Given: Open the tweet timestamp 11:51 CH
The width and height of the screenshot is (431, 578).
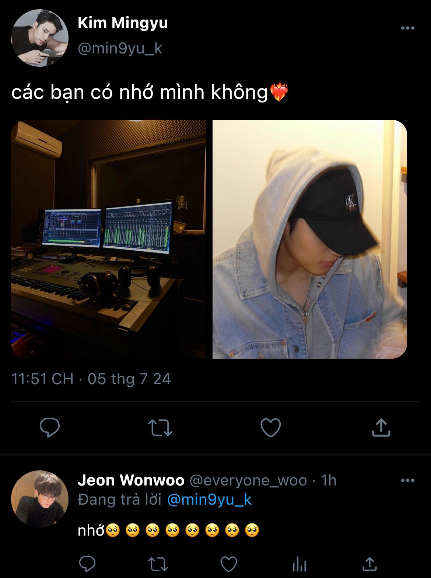Looking at the screenshot, I should (42, 379).
